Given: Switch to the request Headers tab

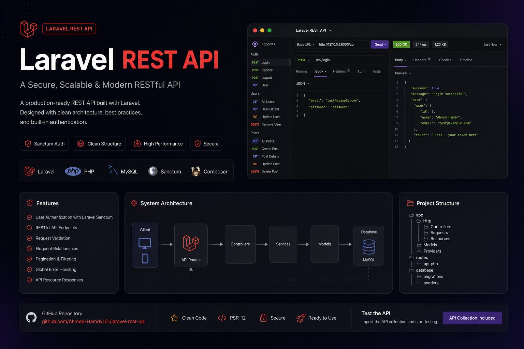Looking at the screenshot, I should [x=341, y=71].
